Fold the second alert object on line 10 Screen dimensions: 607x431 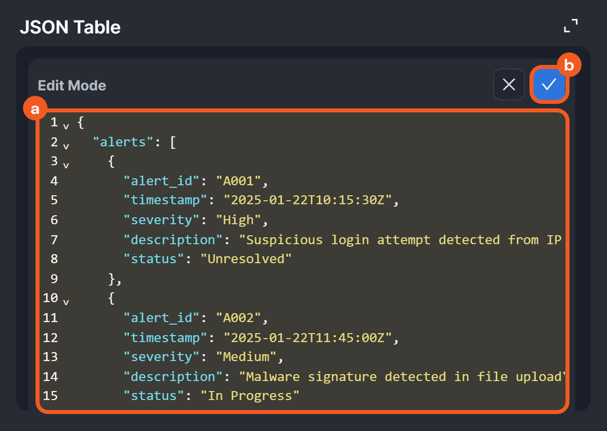pyautogui.click(x=66, y=302)
